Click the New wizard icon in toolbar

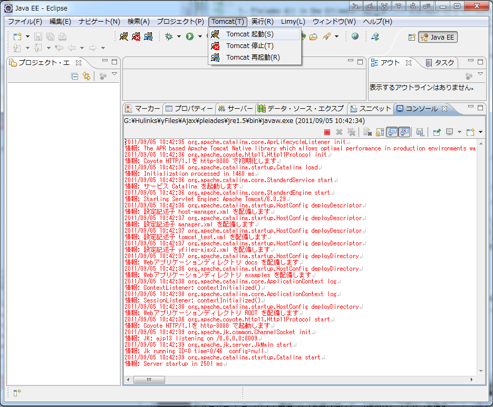pos(17,37)
